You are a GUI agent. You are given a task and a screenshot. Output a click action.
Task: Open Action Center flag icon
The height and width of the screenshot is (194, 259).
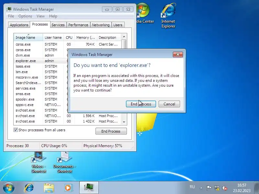click(209, 188)
